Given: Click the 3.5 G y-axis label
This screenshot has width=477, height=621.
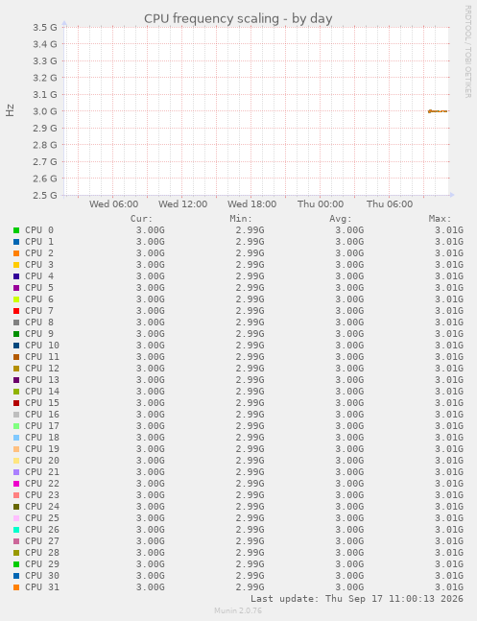Looking at the screenshot, I should 45,27.
